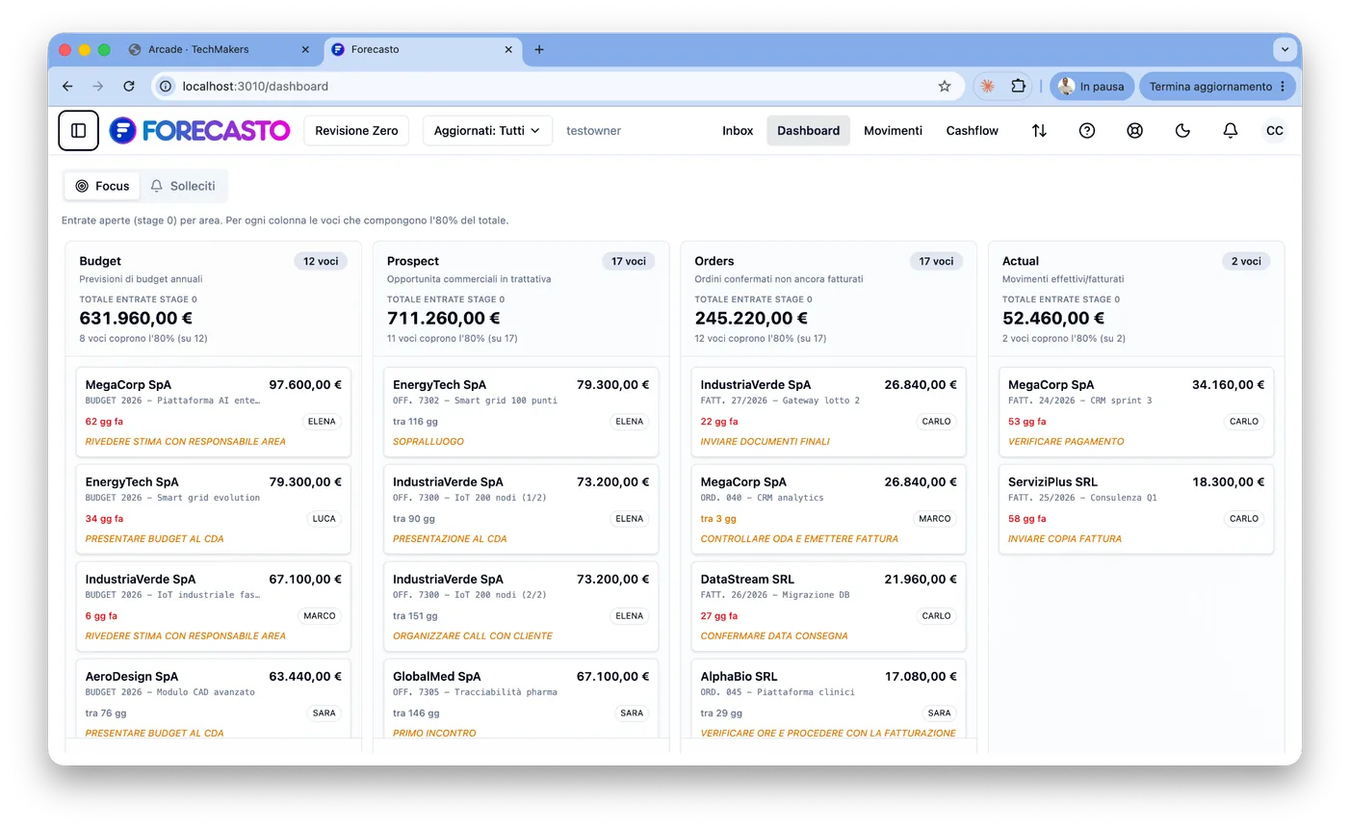Image resolution: width=1350 pixels, height=829 pixels.
Task: Click the In pausa profile button
Action: (x=1091, y=86)
